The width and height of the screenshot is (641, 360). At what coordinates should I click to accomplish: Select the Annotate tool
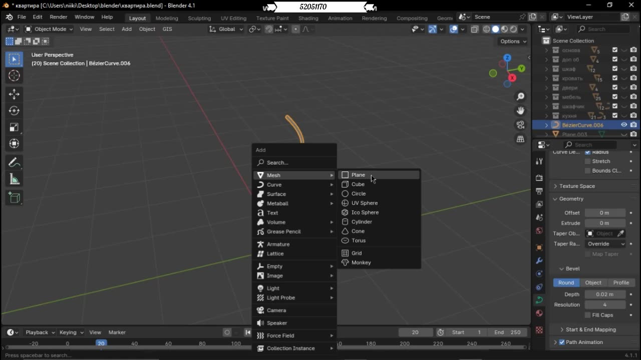tap(14, 162)
